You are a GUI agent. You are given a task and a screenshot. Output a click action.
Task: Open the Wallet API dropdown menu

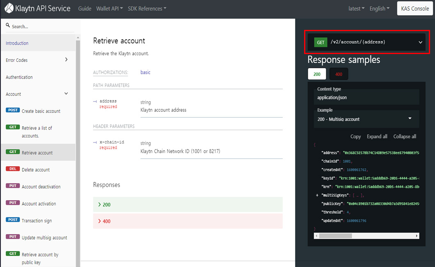click(109, 9)
